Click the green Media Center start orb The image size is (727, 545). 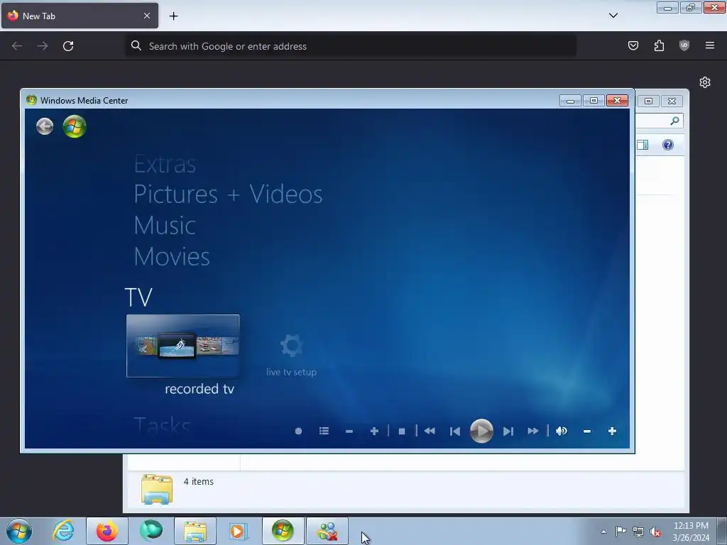(75, 126)
